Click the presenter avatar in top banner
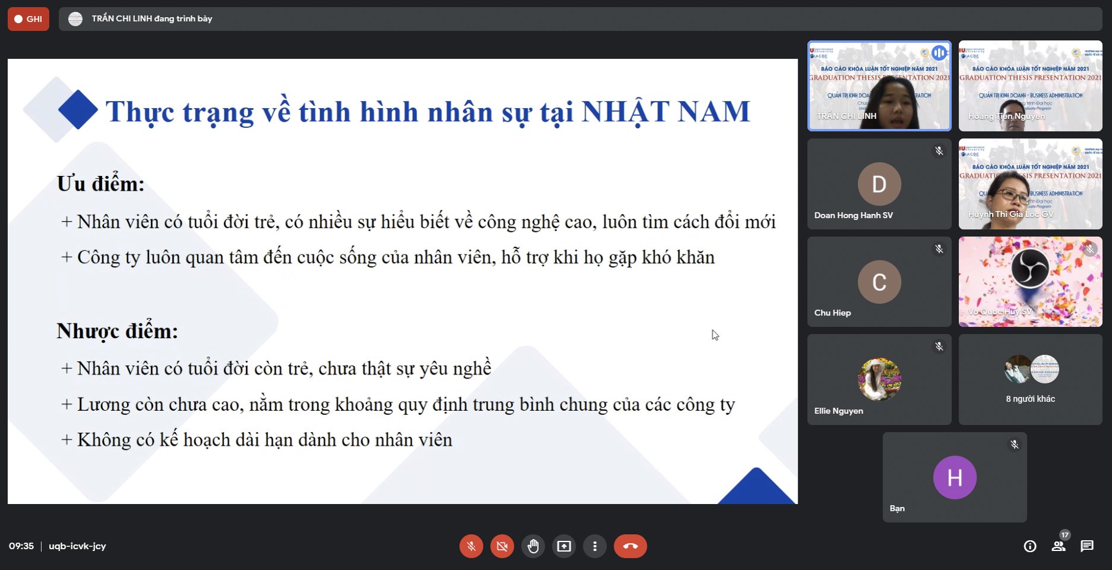This screenshot has height=570, width=1112. [75, 19]
